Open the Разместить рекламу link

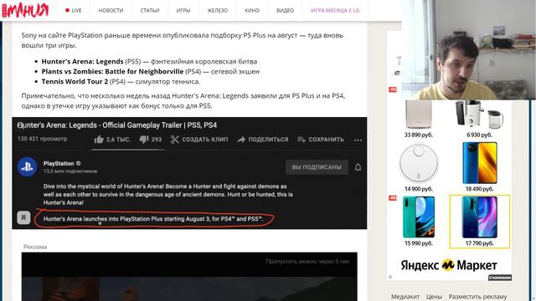478,297
